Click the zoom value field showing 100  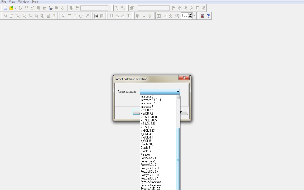(185, 16)
